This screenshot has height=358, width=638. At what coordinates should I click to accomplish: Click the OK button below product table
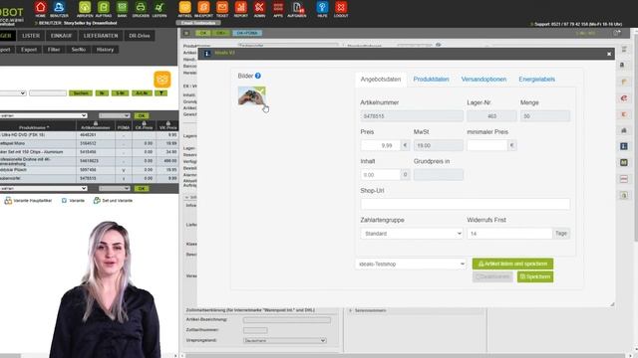pyautogui.click(x=142, y=188)
